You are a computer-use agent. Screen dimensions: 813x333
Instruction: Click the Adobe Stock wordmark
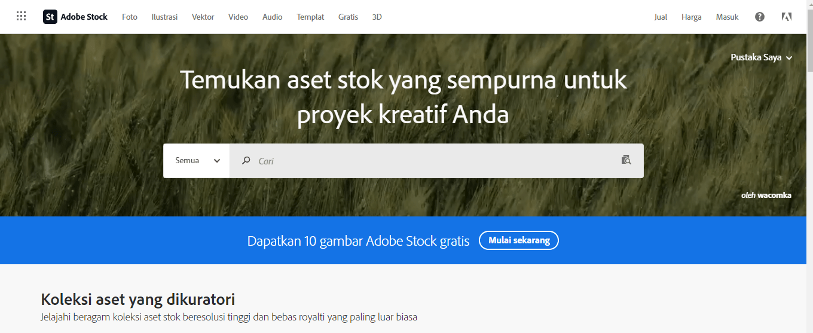[x=84, y=17]
